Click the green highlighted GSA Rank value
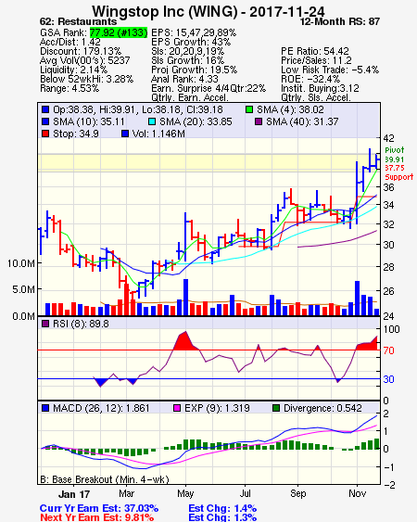 tap(119, 32)
